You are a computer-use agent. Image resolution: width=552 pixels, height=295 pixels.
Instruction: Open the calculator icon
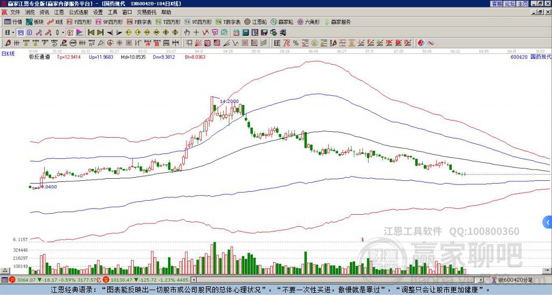[246, 32]
